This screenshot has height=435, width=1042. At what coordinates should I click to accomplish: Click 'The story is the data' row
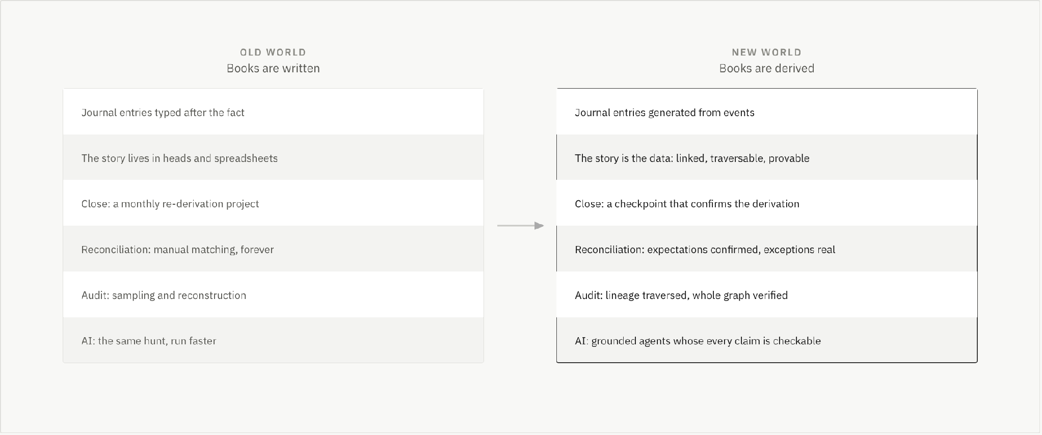(x=767, y=157)
